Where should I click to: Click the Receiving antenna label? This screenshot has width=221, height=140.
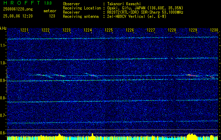[x=81, y=16]
